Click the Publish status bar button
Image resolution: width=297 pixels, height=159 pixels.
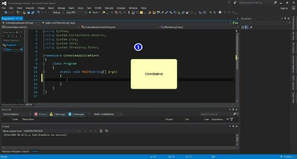click(287, 157)
